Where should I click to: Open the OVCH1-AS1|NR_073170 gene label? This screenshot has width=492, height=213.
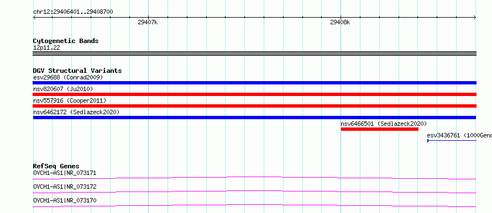click(65, 200)
